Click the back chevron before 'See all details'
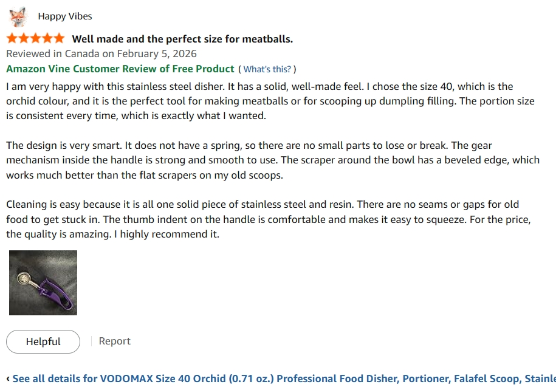The image size is (556, 387). click(x=8, y=378)
